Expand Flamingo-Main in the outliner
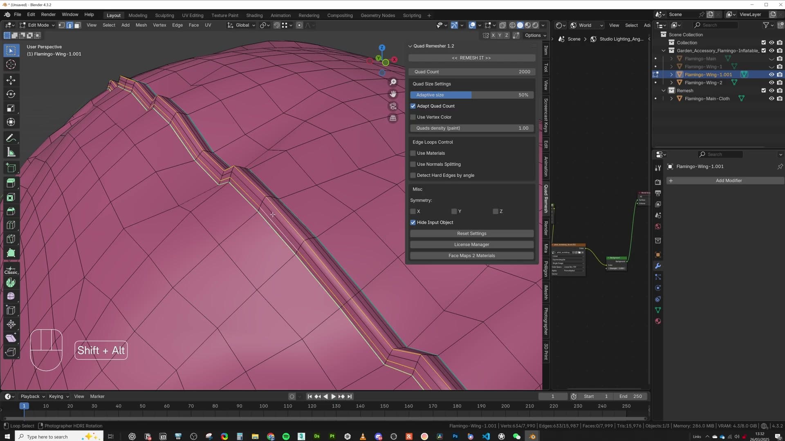The height and width of the screenshot is (441, 785). (671, 59)
